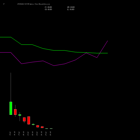Screen dimensions: 140x140
Task: Click the open value 'O: 0.05'
Action: click(x=48, y=10)
